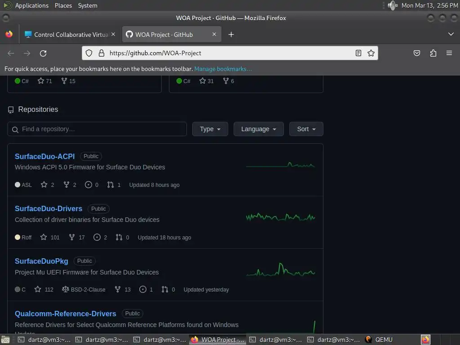Viewport: 460px width, 345px height.
Task: Expand the Type filter dropdown
Action: pyautogui.click(x=210, y=129)
